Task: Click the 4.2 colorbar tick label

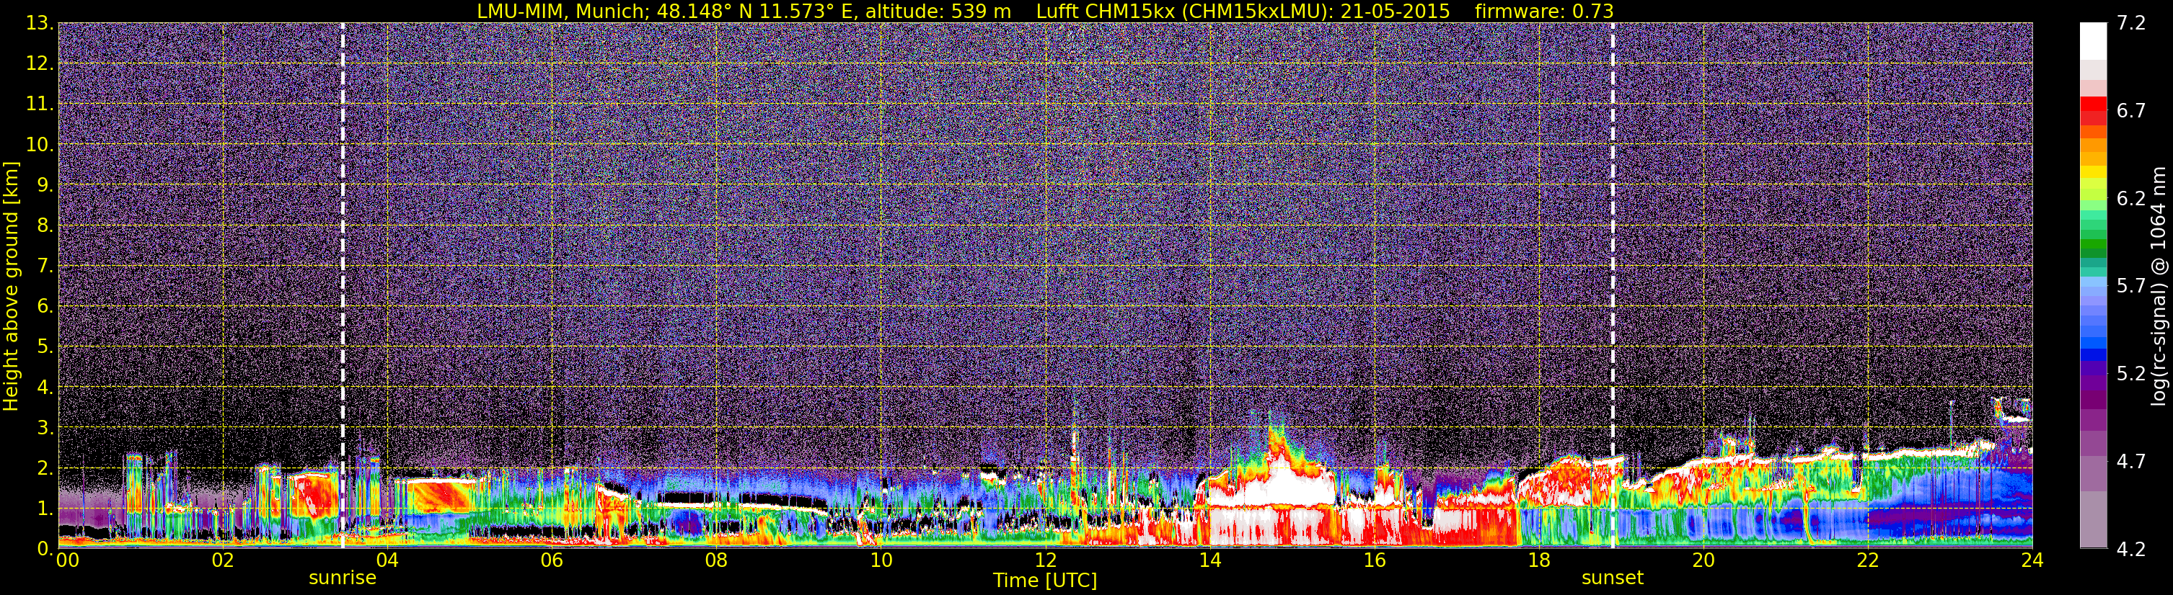Action: click(x=2131, y=550)
